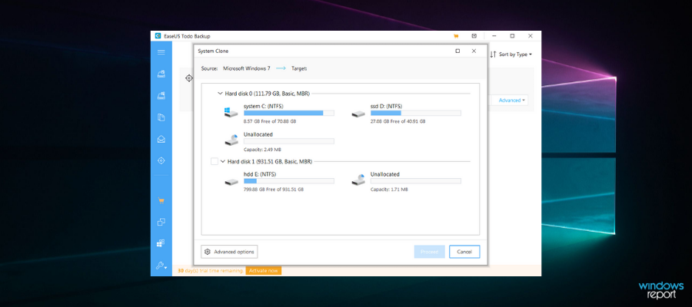
Task: Click the ssd D: usage bar
Action: coord(416,113)
